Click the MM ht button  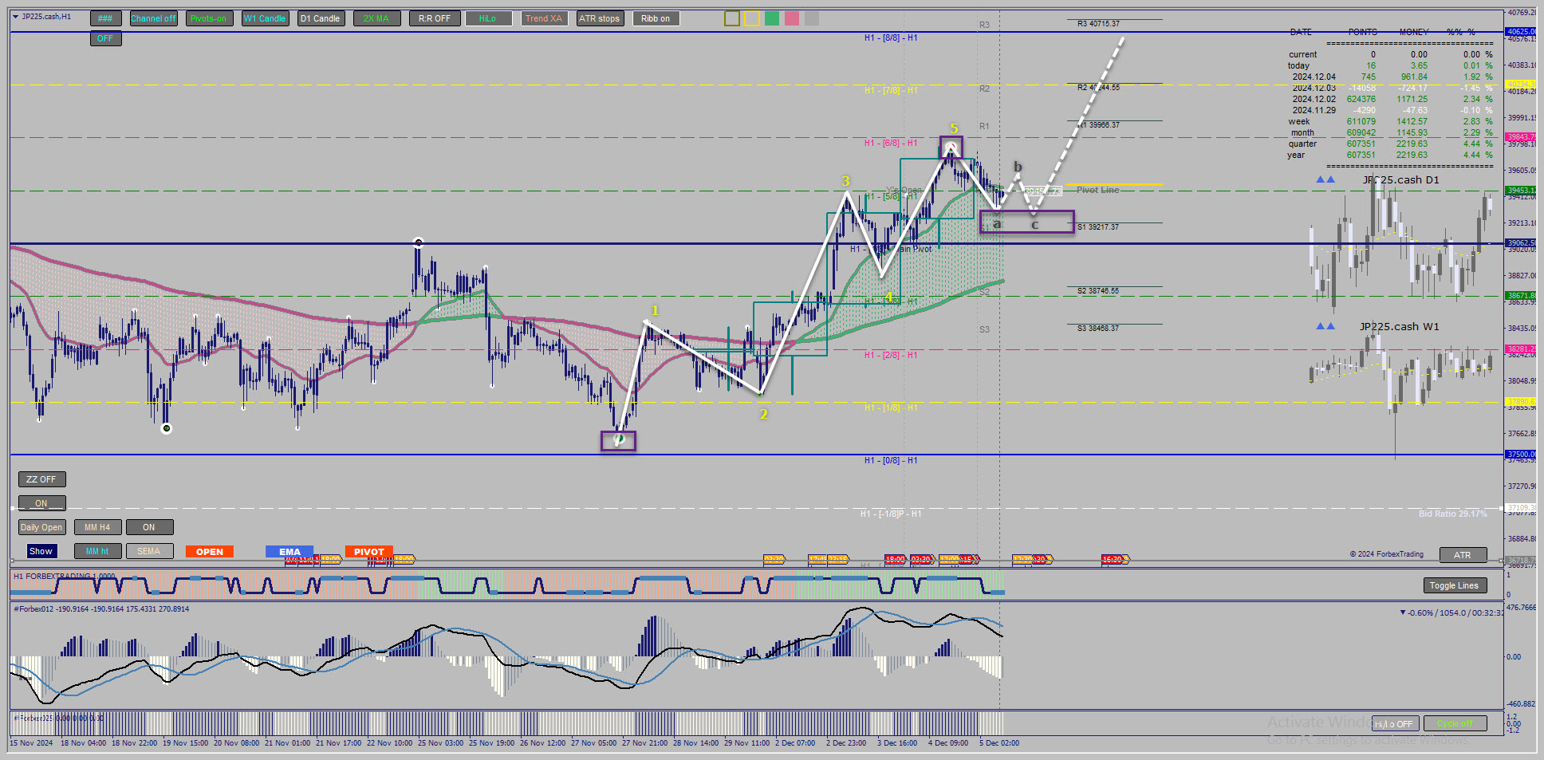[x=98, y=551]
